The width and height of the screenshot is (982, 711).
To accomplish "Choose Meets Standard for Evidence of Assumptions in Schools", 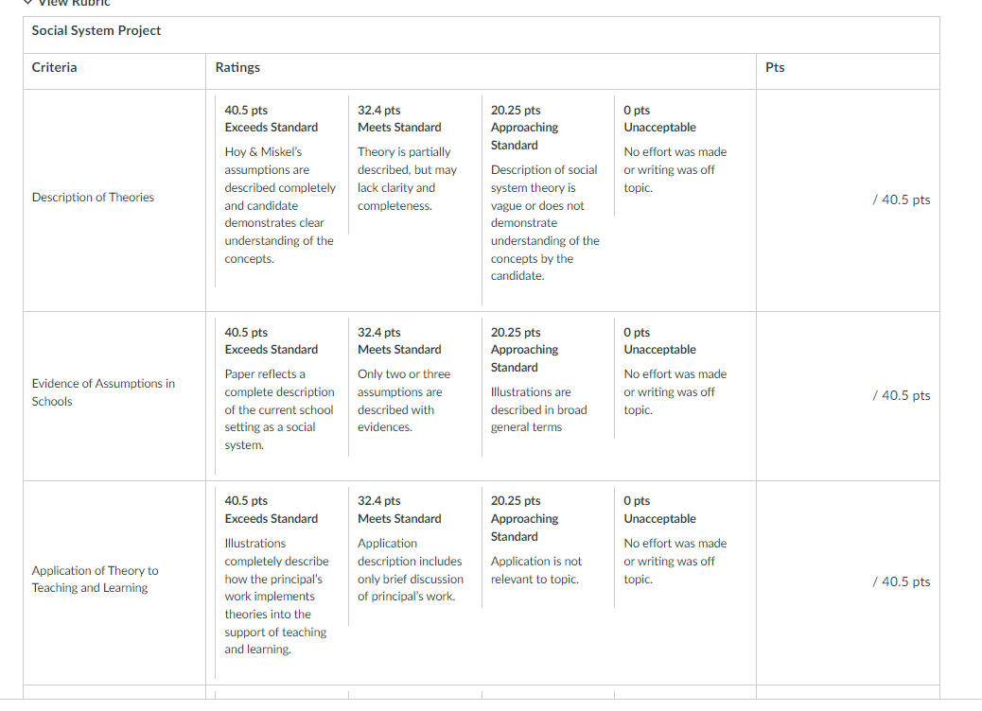I will point(414,387).
